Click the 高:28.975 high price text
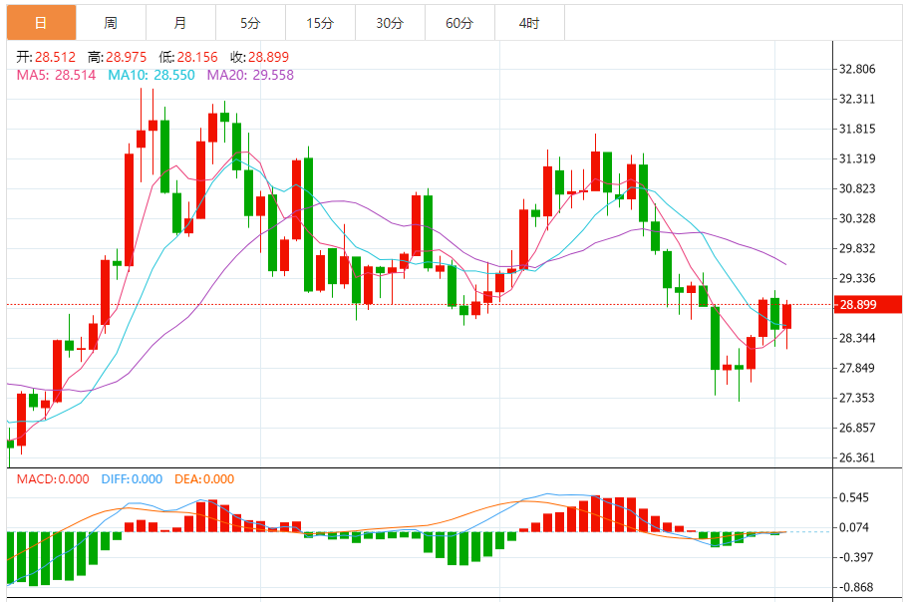This screenshot has height=602, width=906. pos(118,57)
